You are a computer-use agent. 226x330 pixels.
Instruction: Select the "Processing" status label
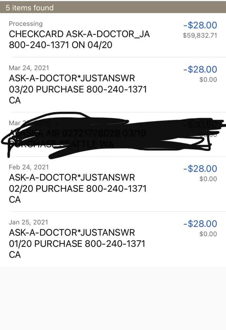point(26,24)
